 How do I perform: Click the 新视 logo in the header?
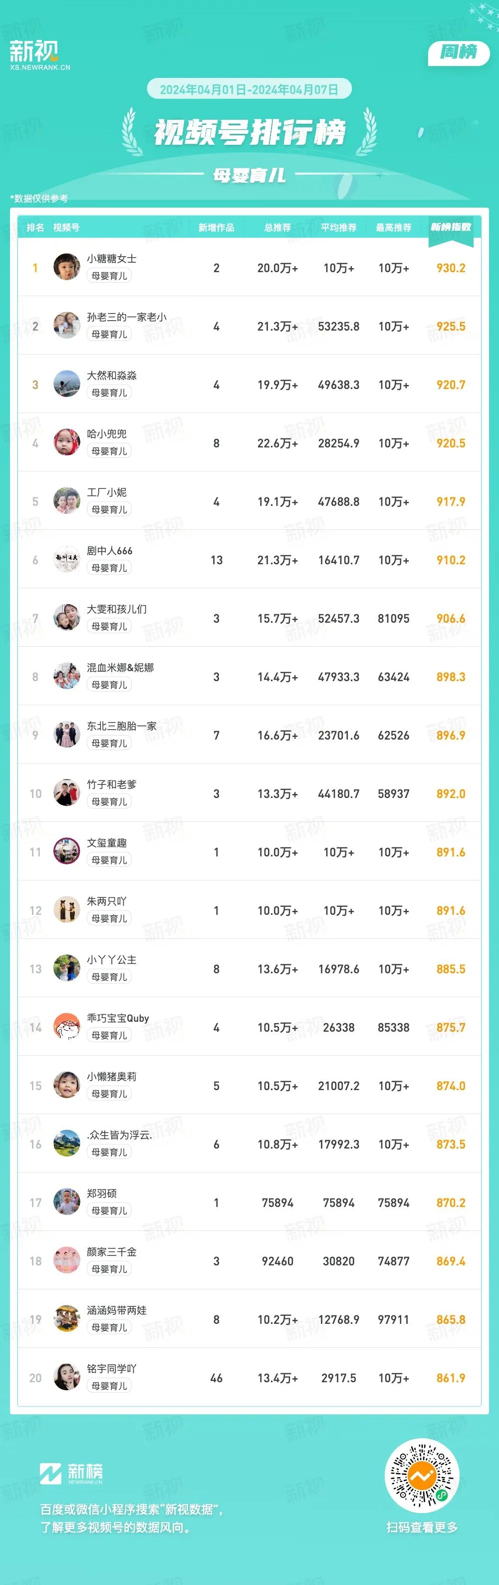point(40,55)
